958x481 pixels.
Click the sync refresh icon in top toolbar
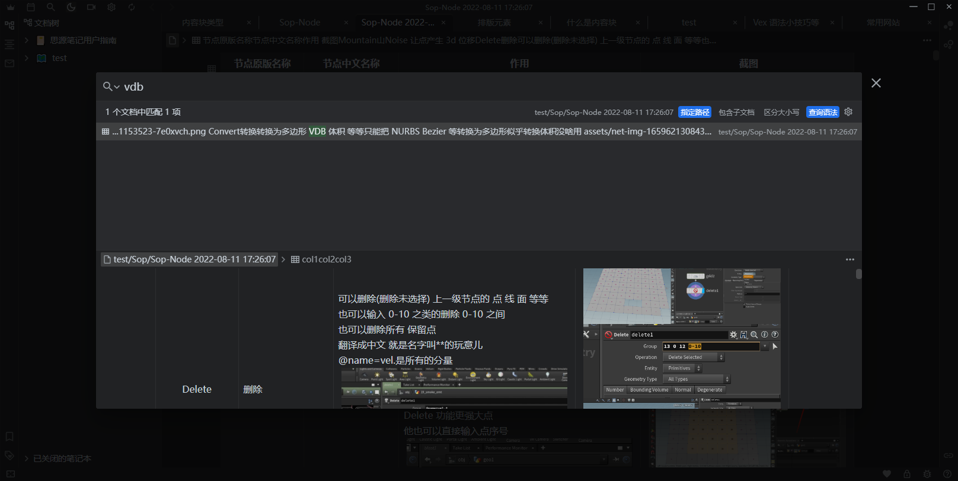(132, 7)
